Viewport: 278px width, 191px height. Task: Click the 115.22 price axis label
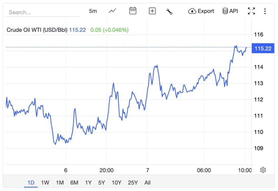pyautogui.click(x=263, y=48)
